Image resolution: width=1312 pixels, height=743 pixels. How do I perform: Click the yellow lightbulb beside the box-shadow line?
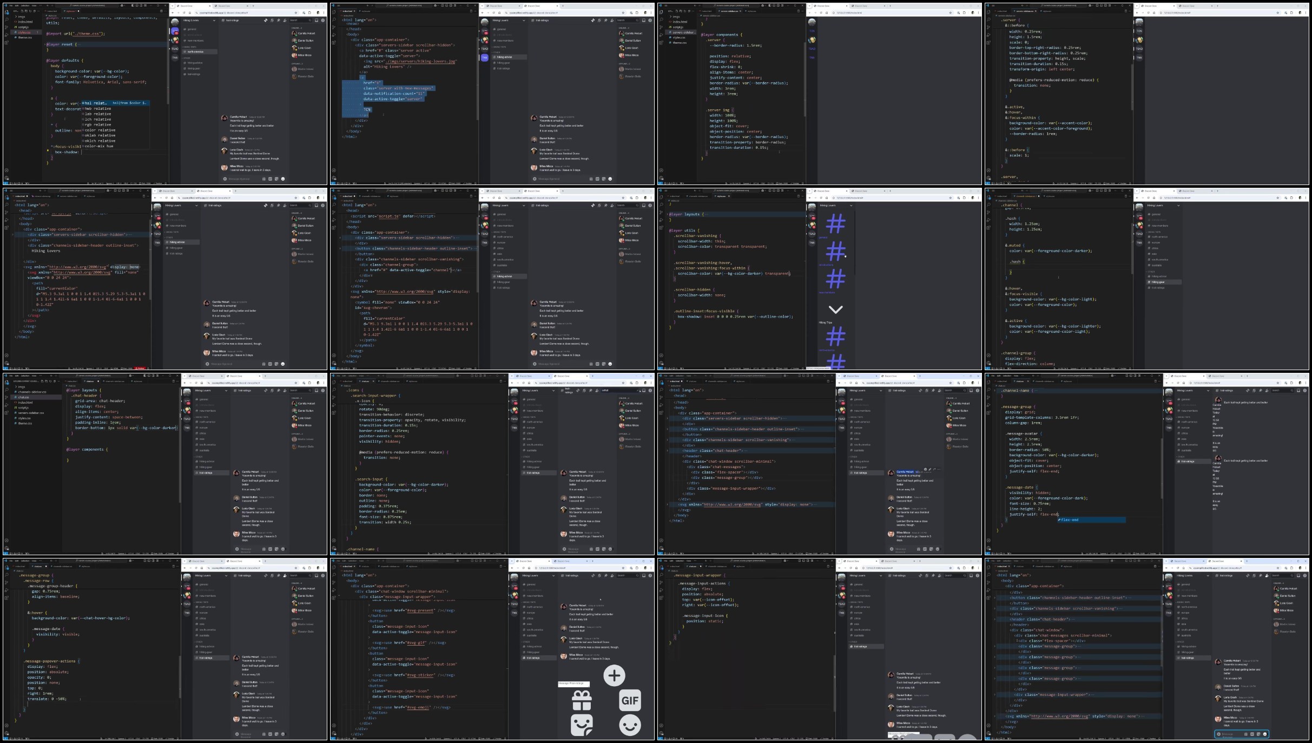48,151
